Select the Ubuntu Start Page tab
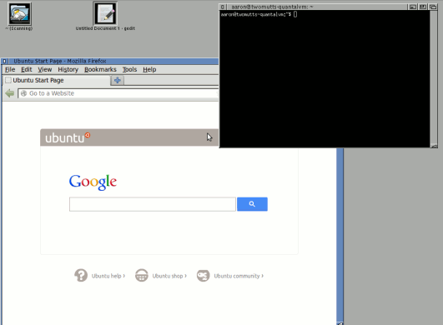This screenshot has height=325, width=443. click(x=57, y=80)
